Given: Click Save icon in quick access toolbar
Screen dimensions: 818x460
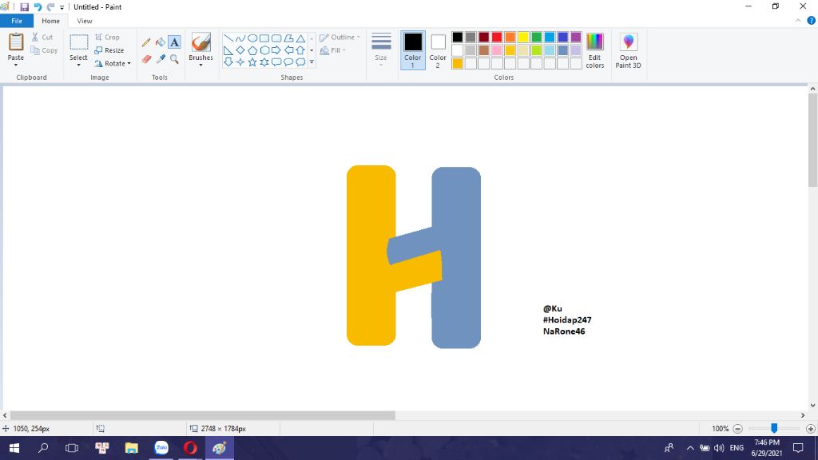Looking at the screenshot, I should tap(24, 6).
